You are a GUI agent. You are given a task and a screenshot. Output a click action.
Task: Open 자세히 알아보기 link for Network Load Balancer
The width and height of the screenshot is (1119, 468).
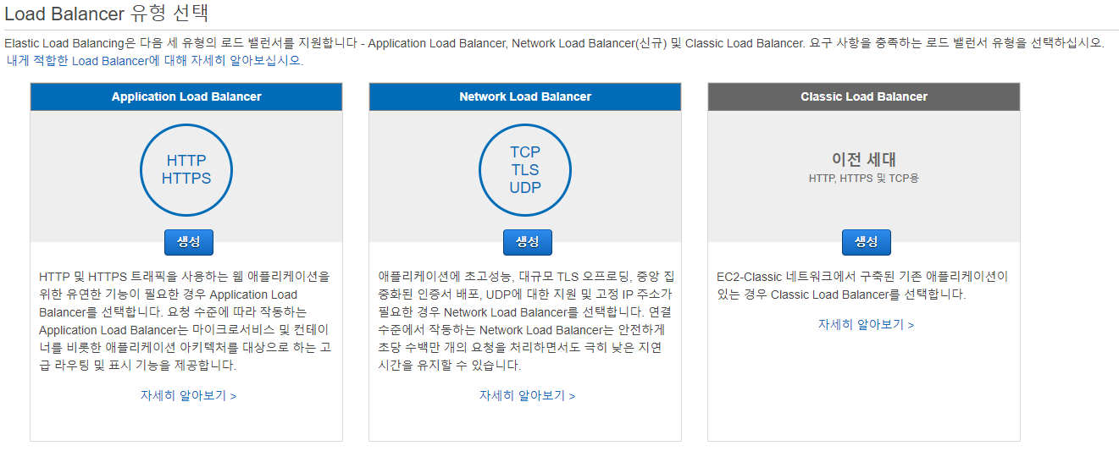pos(527,395)
